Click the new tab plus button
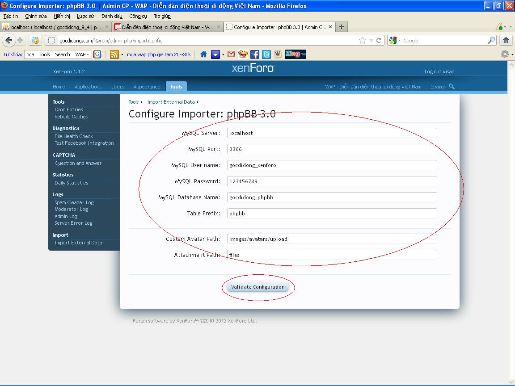The width and height of the screenshot is (515, 386). point(342,27)
